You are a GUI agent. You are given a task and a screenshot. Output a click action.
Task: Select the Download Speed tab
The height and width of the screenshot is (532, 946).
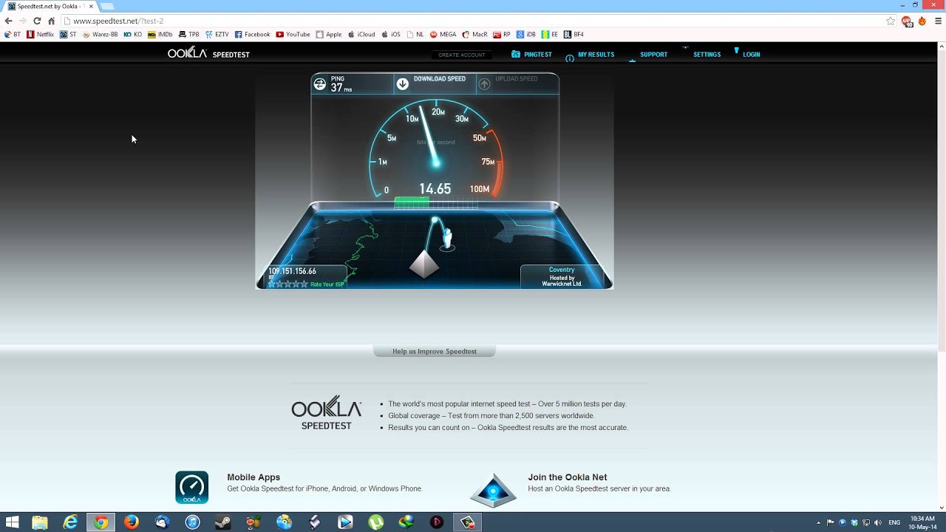[435, 83]
